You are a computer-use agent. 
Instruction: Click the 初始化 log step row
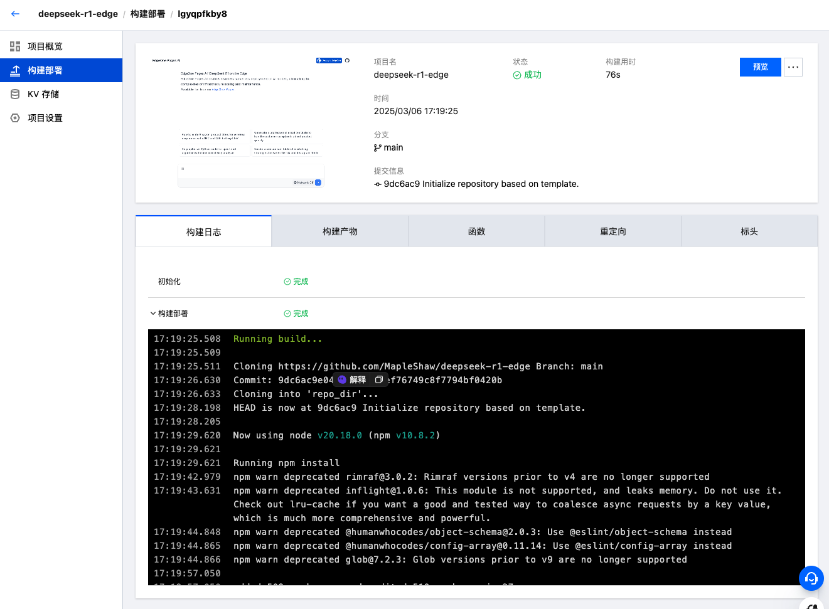tap(169, 282)
